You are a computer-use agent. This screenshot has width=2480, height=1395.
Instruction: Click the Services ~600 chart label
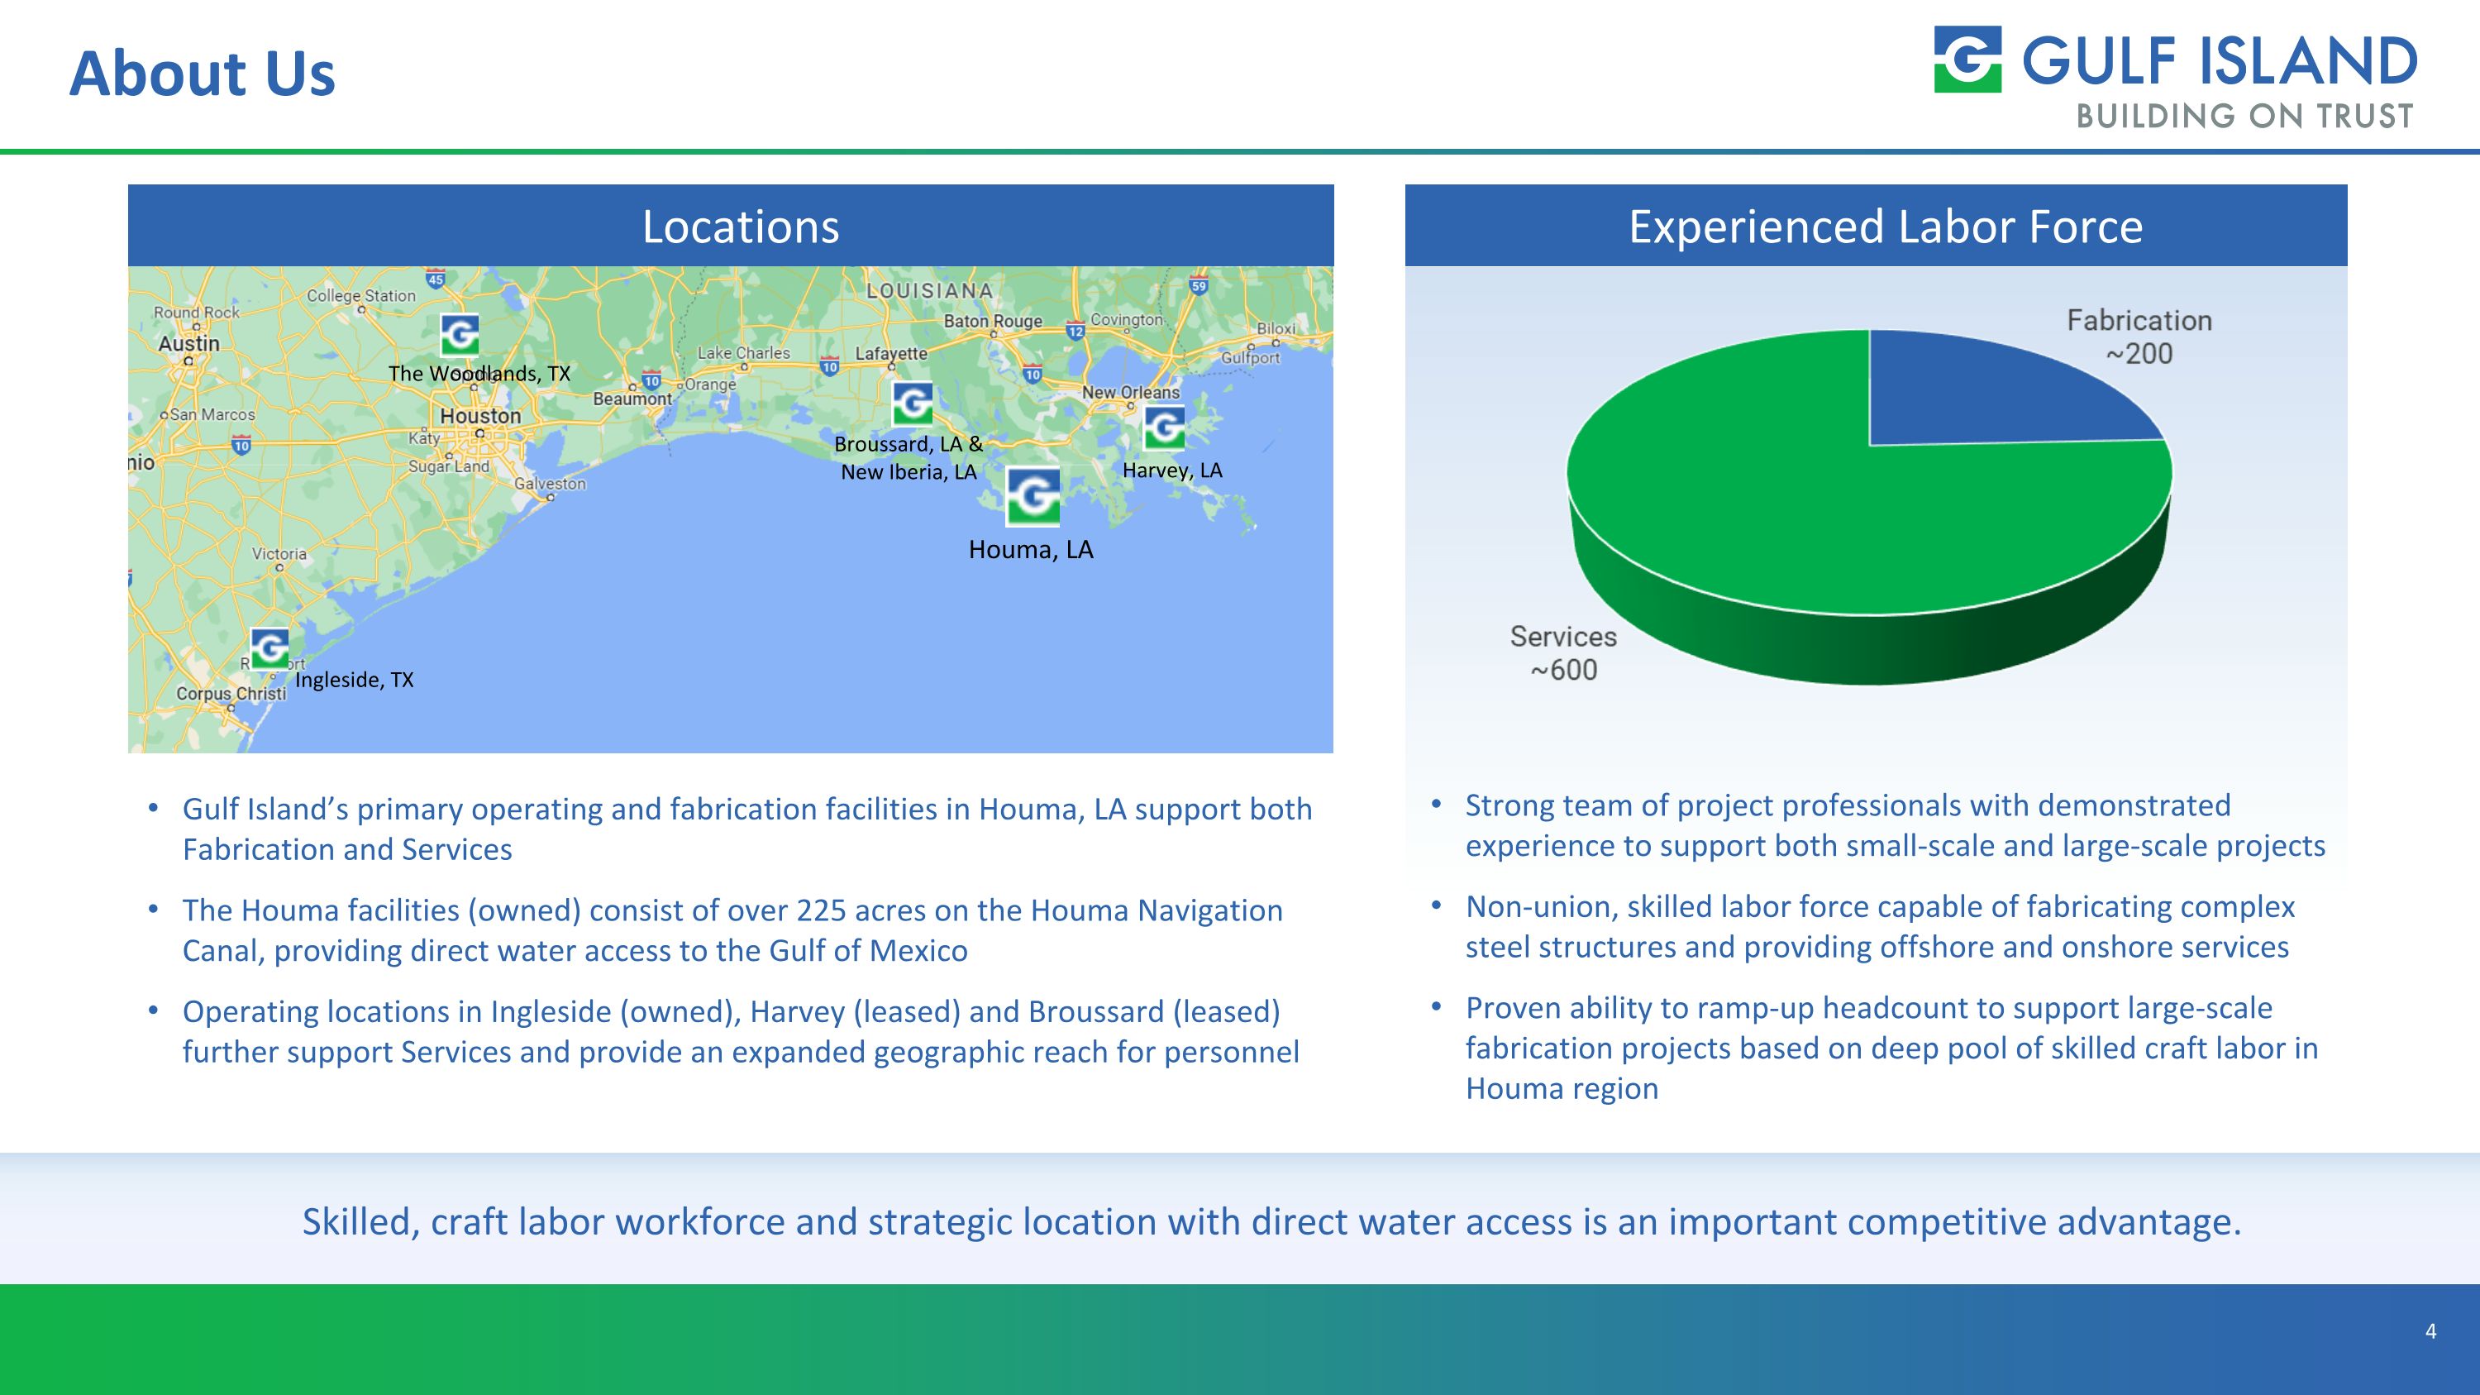tap(1562, 652)
